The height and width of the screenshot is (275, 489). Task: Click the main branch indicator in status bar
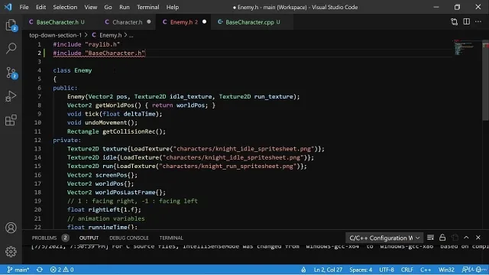pyautogui.click(x=18, y=270)
